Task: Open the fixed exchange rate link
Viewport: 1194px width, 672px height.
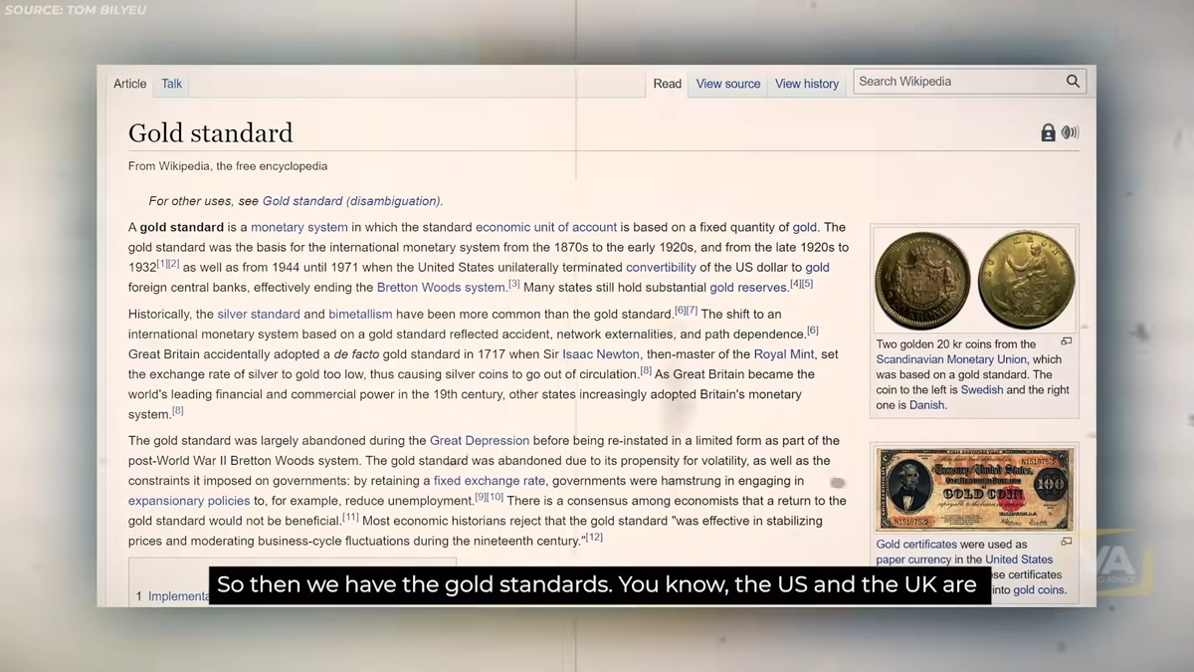Action: point(490,481)
